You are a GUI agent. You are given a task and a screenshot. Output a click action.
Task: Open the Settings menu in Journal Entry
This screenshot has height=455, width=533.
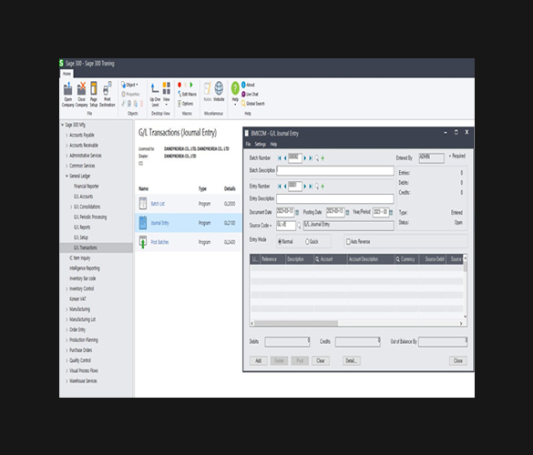pyautogui.click(x=260, y=145)
